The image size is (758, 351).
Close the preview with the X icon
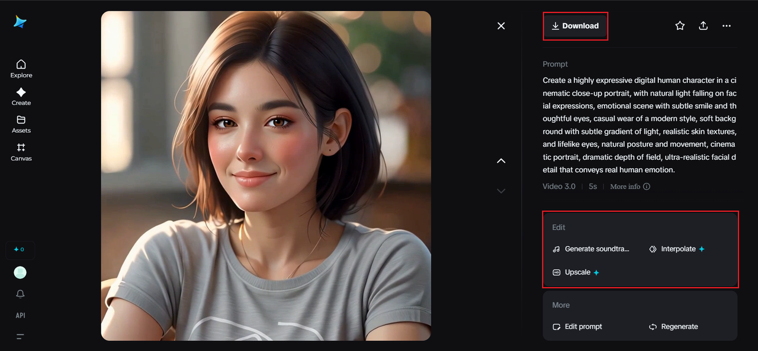tap(501, 25)
